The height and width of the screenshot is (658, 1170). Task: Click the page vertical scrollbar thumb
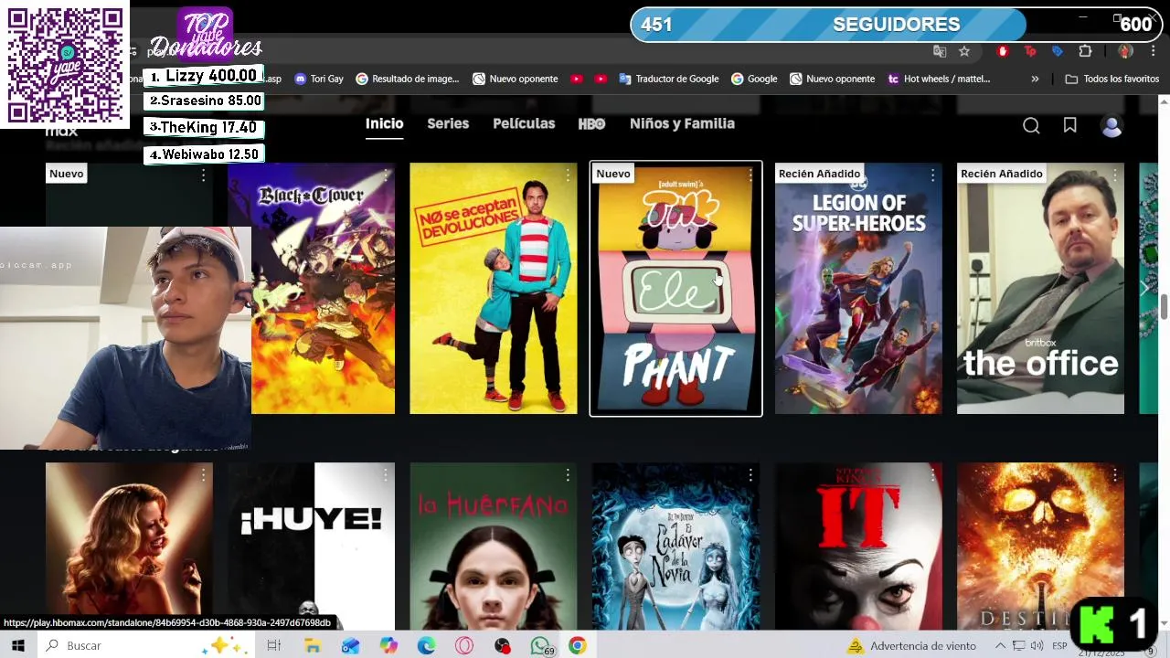pyautogui.click(x=1164, y=307)
